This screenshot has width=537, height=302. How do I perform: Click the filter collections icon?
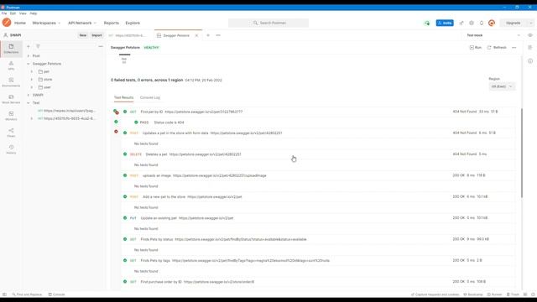[x=38, y=46]
